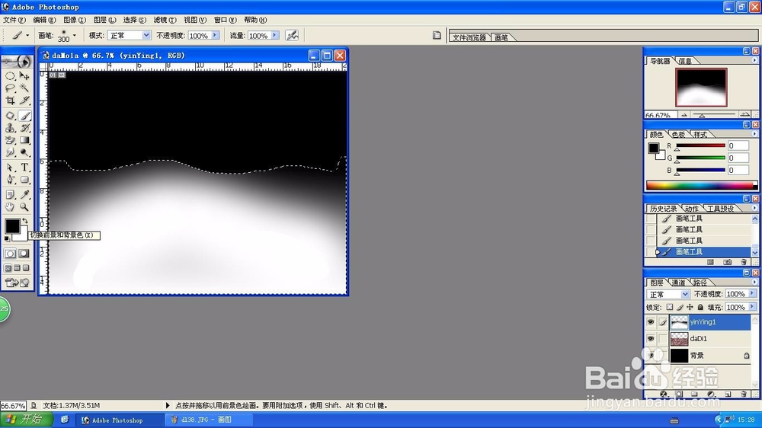Select the Gradient tool
Screen dimensions: 762x428
pos(24,140)
